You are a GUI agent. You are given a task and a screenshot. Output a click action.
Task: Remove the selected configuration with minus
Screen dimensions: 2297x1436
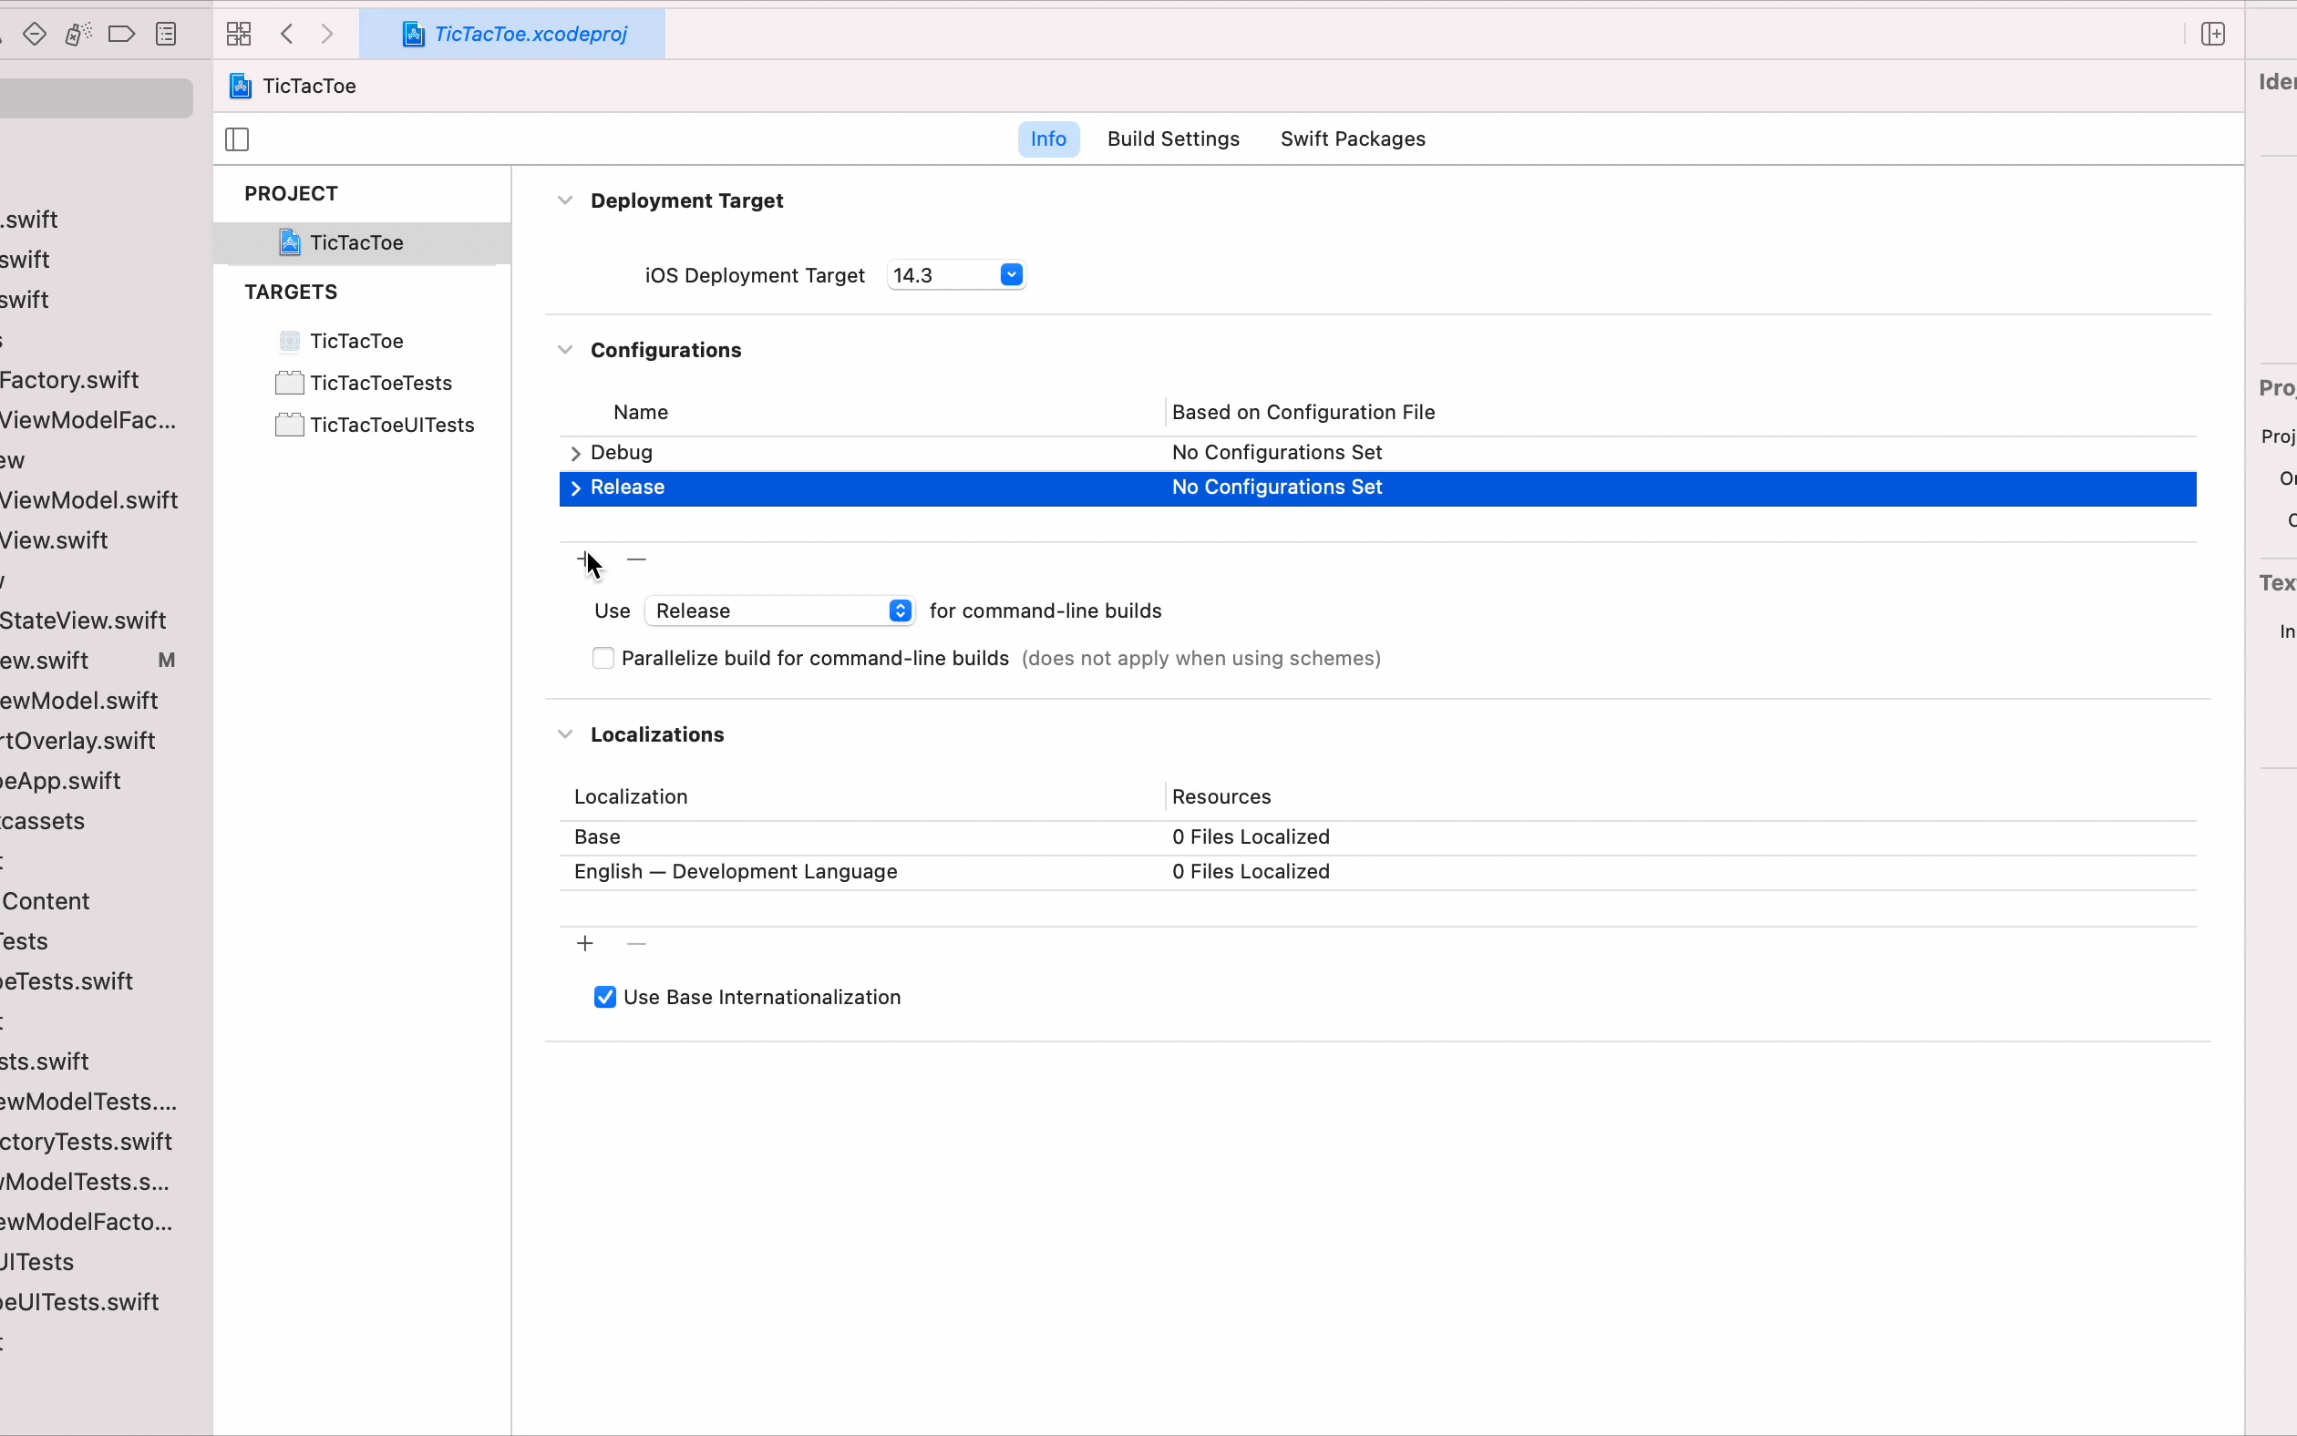pos(636,559)
